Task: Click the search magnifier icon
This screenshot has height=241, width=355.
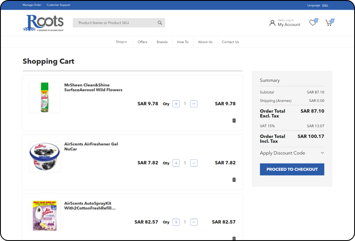Action: [160, 23]
